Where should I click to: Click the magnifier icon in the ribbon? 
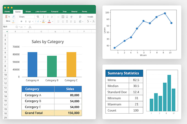pyautogui.click(x=38, y=17)
